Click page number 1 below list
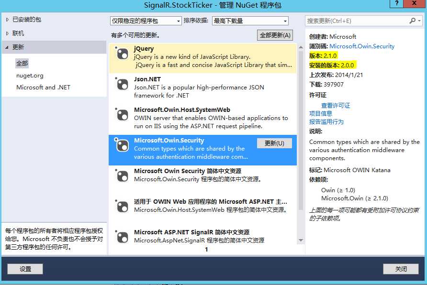This screenshot has width=427, height=285. click(x=206, y=249)
